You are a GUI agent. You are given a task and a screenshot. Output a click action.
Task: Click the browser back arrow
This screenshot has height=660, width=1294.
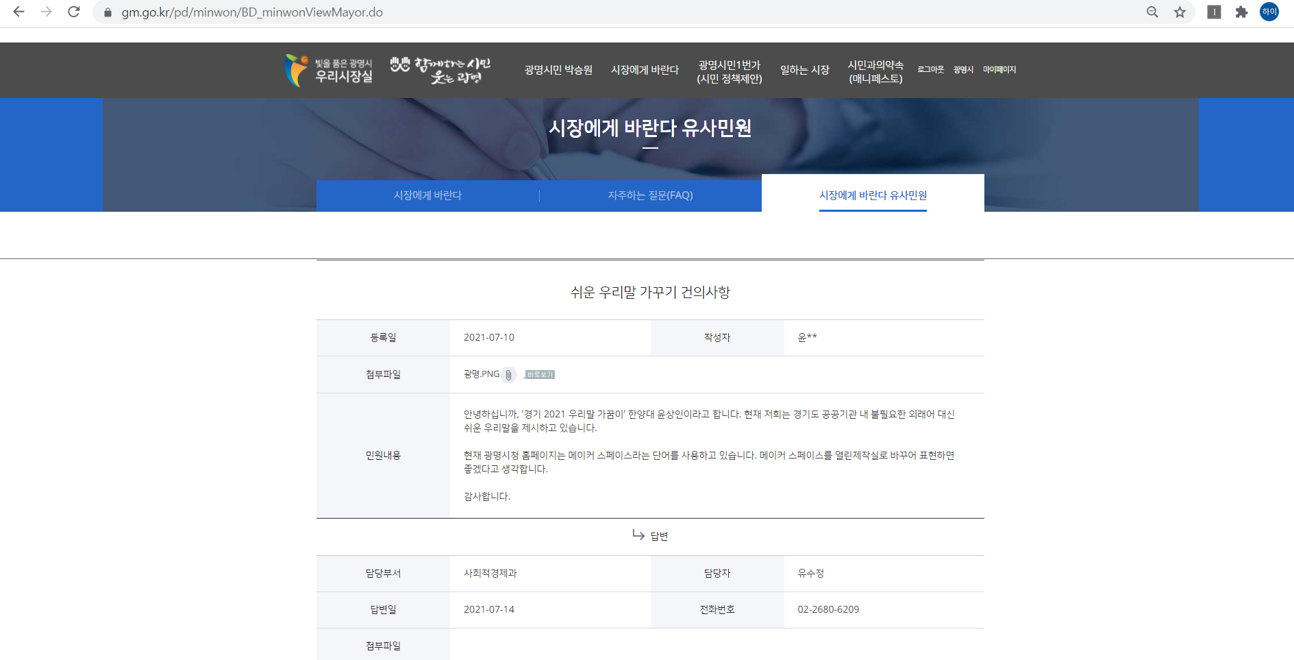tap(18, 12)
